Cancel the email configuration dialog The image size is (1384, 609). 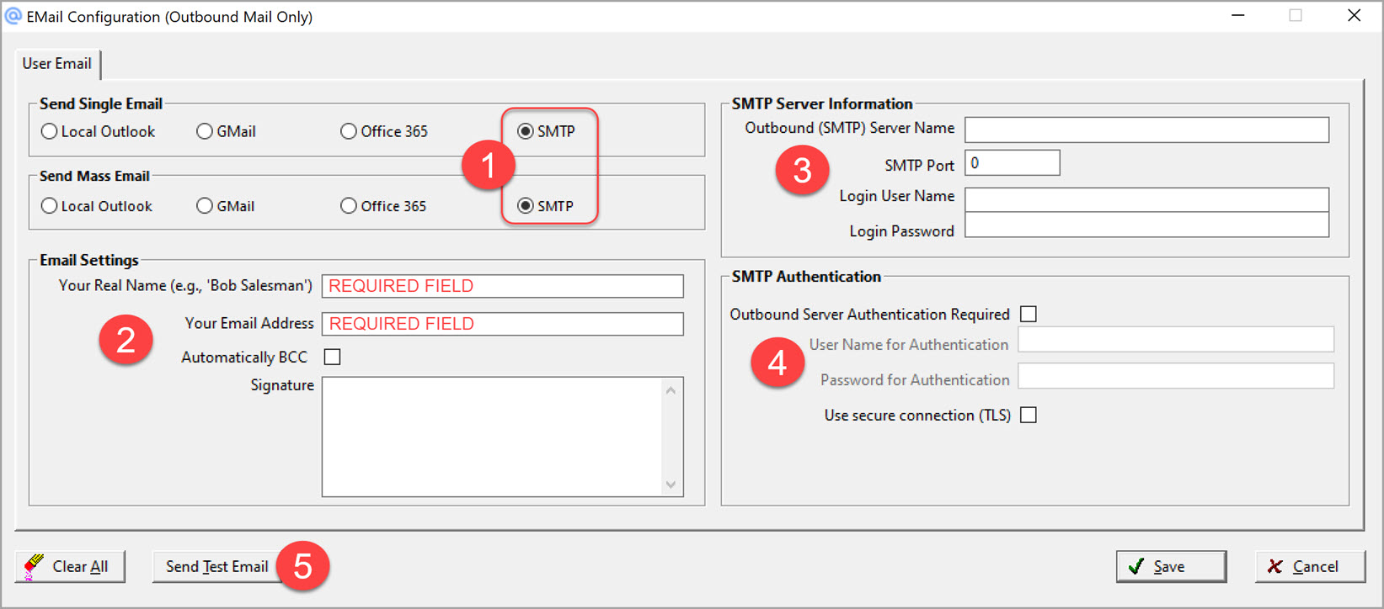pyautogui.click(x=1309, y=567)
